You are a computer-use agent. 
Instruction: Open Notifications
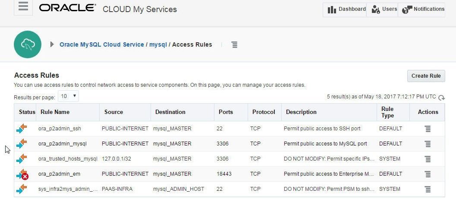[x=423, y=9]
